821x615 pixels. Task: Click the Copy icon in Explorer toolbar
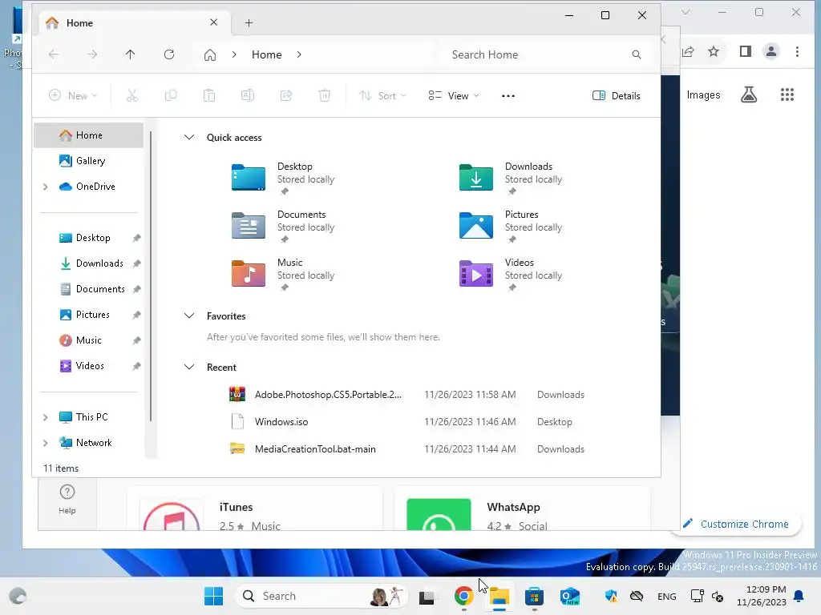tap(171, 96)
